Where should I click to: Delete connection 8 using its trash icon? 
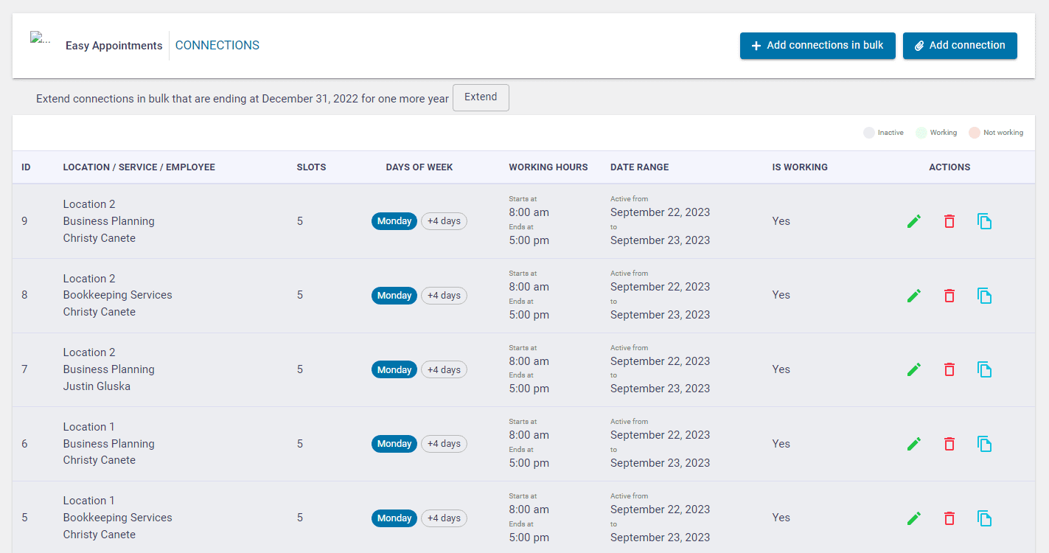[949, 296]
